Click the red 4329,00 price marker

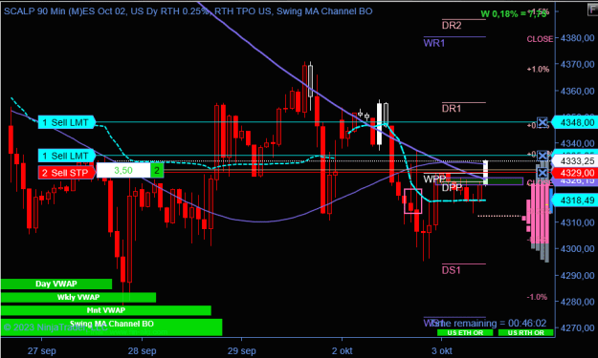point(574,173)
